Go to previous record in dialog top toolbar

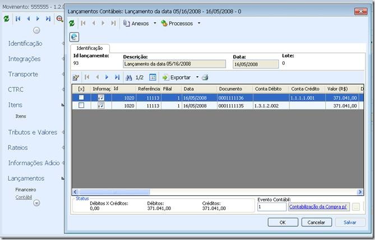point(94,23)
